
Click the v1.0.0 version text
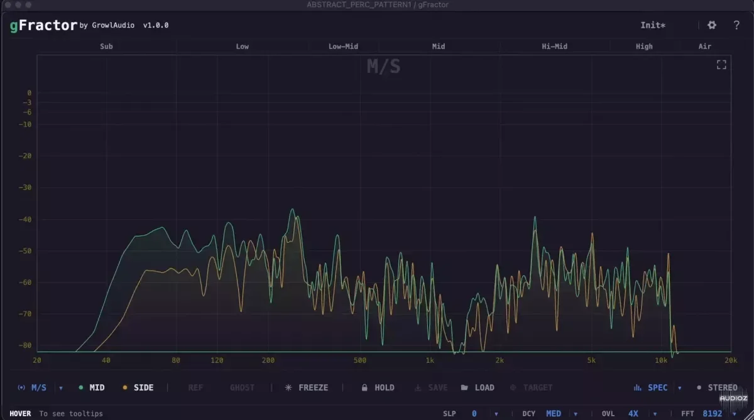point(156,26)
